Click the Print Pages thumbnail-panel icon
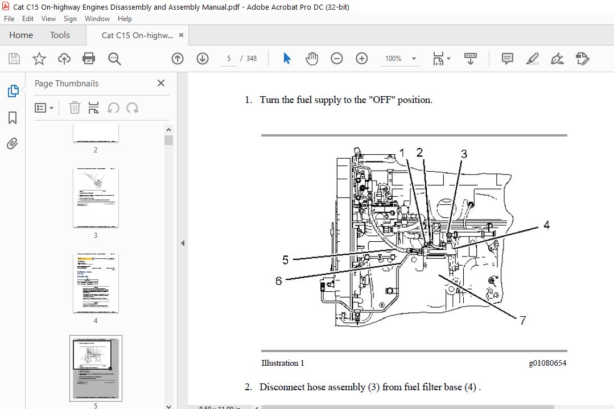The image size is (614, 409). pyautogui.click(x=93, y=108)
